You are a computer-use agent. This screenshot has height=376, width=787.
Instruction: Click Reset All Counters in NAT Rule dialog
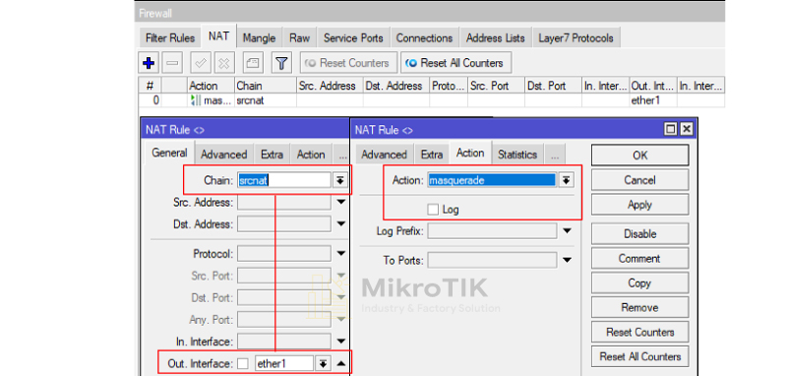coord(640,357)
